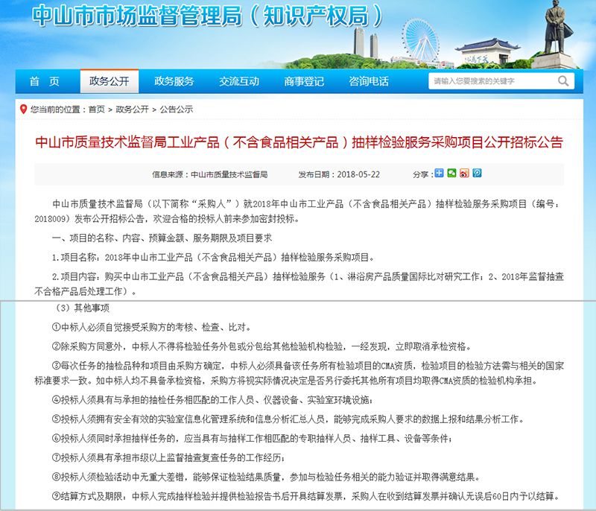Click the red location pin icon
Viewport: 596px width, 511px height.
(x=23, y=109)
